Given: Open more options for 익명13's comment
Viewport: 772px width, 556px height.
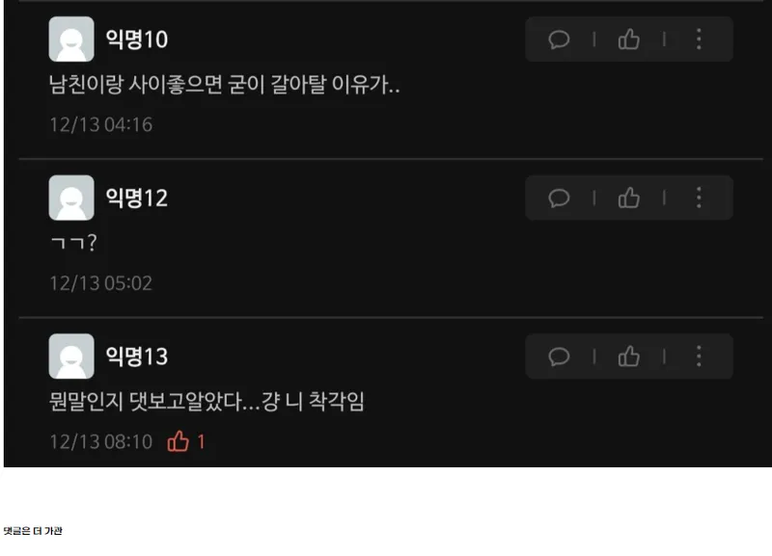Looking at the screenshot, I should pyautogui.click(x=699, y=357).
